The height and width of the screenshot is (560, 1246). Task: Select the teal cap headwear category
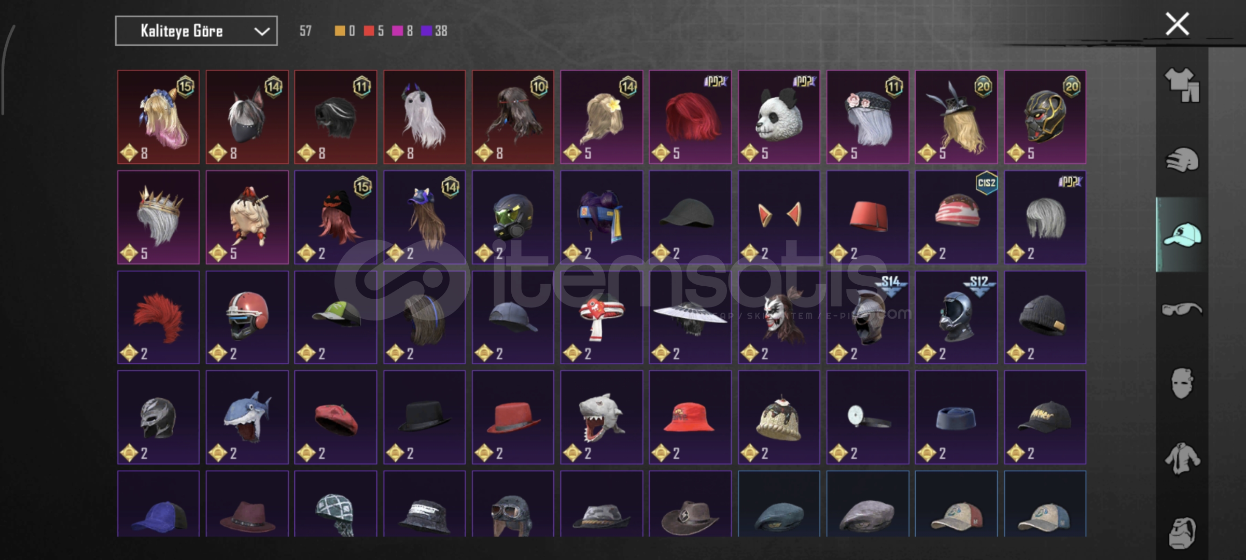pos(1182,234)
